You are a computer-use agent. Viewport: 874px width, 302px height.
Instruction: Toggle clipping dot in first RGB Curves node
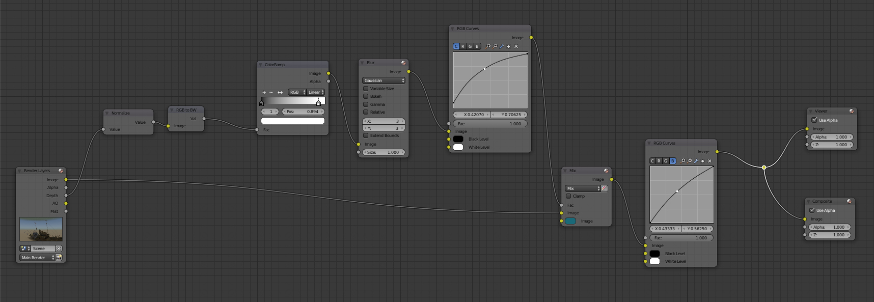(508, 46)
